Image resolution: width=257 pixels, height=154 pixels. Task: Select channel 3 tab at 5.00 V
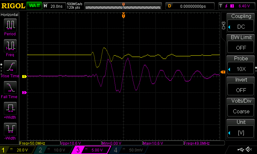[91, 150]
